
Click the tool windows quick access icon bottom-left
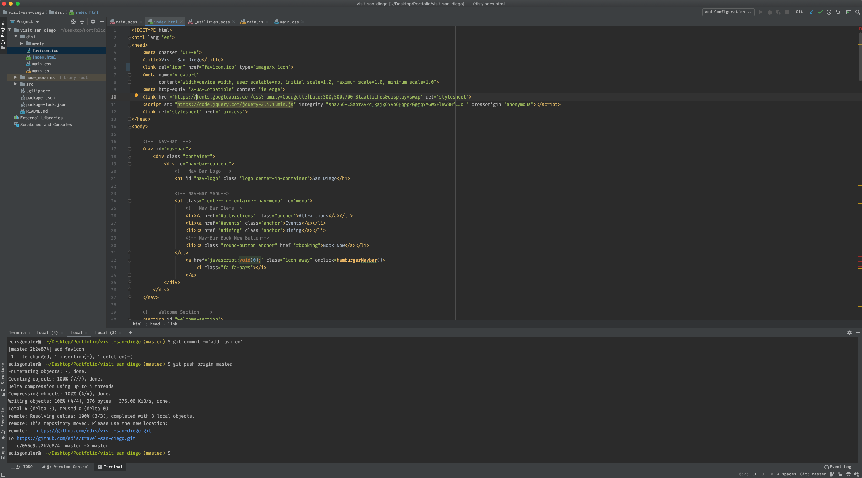click(x=3, y=474)
